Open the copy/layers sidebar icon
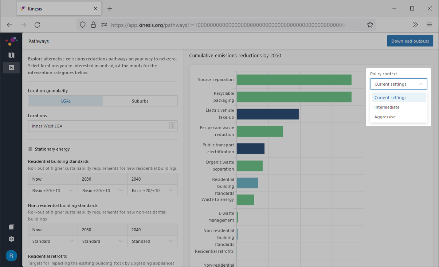This screenshot has height=267, width=439. (x=11, y=227)
